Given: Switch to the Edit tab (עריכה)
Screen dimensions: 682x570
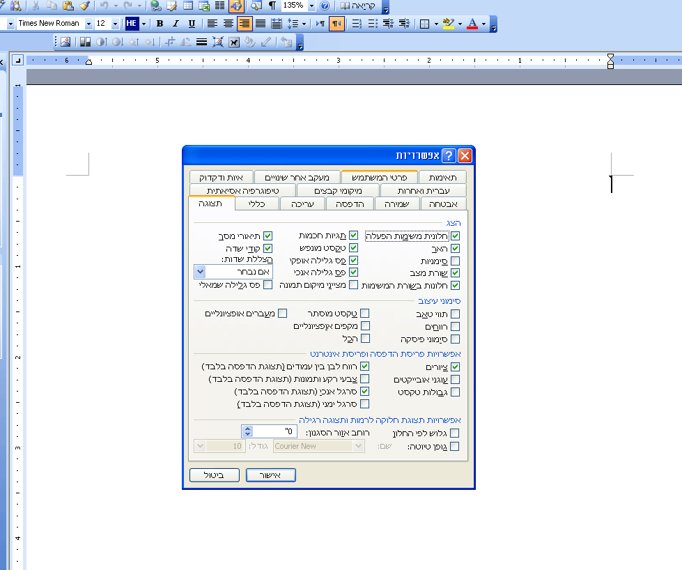Looking at the screenshot, I should [x=302, y=203].
